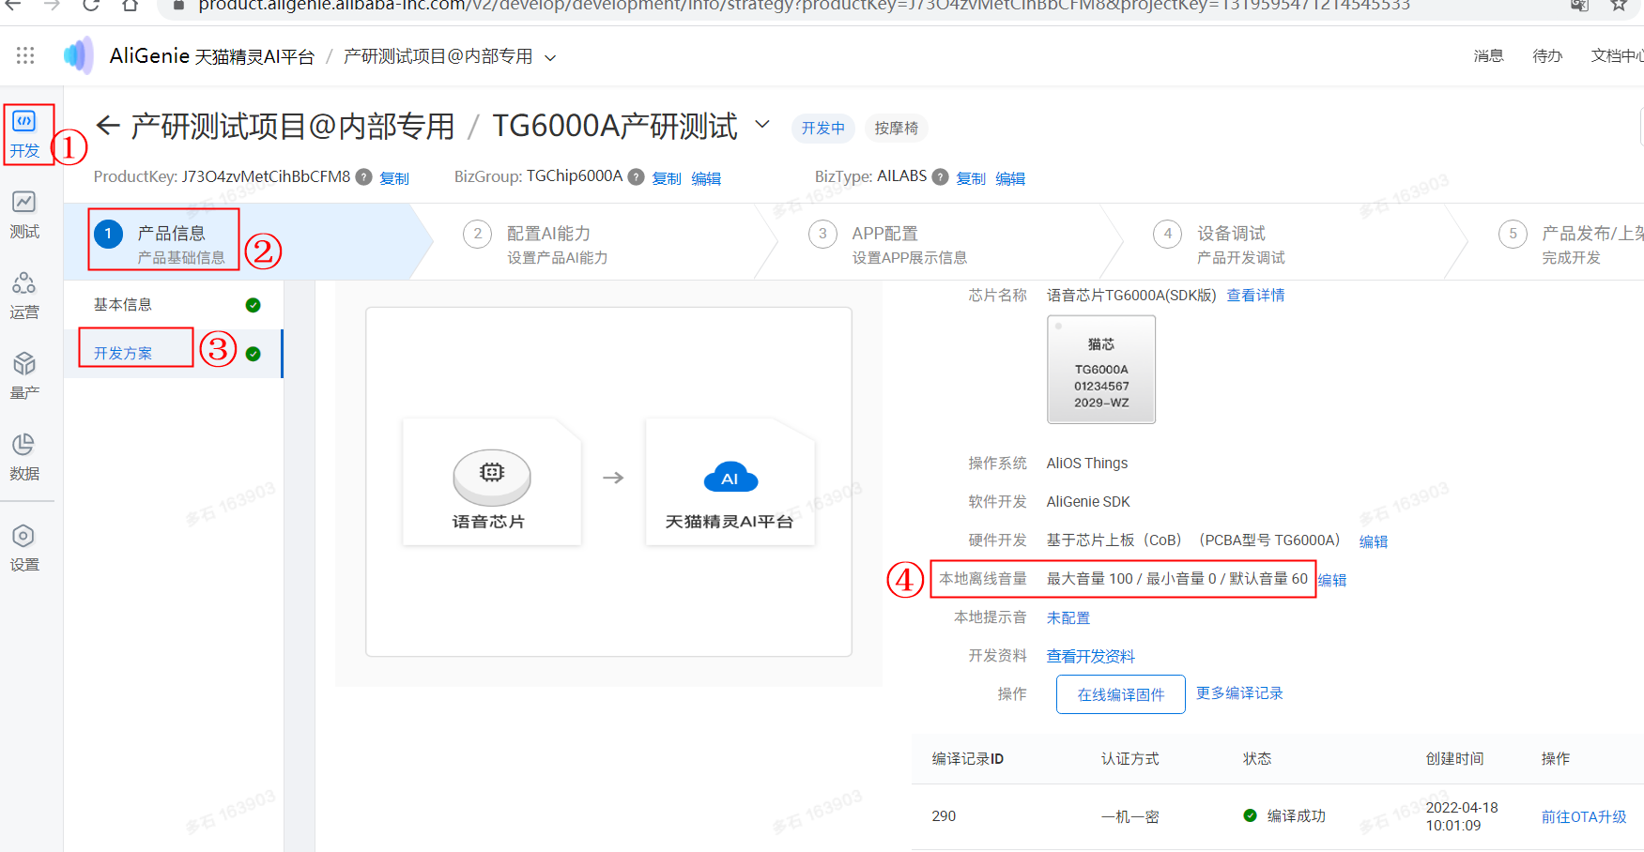The width and height of the screenshot is (1644, 852).
Task: Click the AliGenie logo
Action: coord(79,56)
